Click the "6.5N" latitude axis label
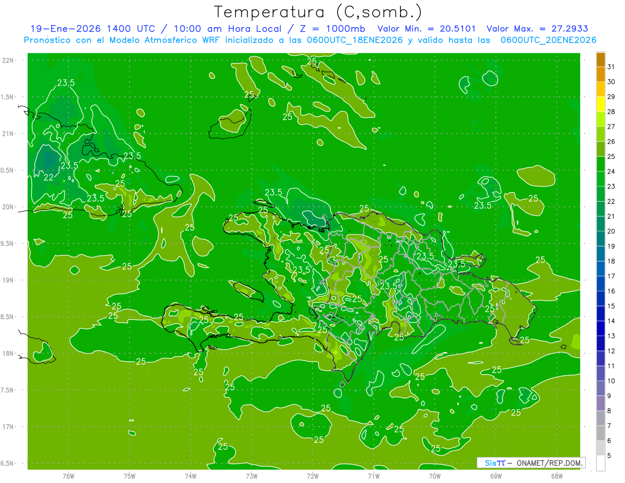The height and width of the screenshot is (483, 625). (7, 463)
